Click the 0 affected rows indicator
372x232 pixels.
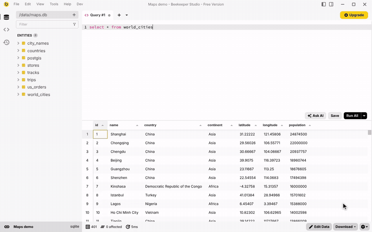click(111, 227)
